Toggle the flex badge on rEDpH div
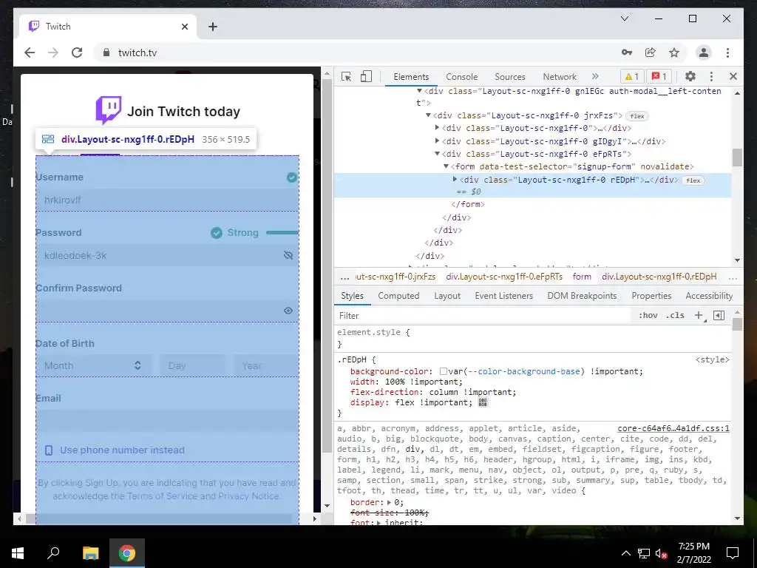The width and height of the screenshot is (757, 568). [693, 180]
